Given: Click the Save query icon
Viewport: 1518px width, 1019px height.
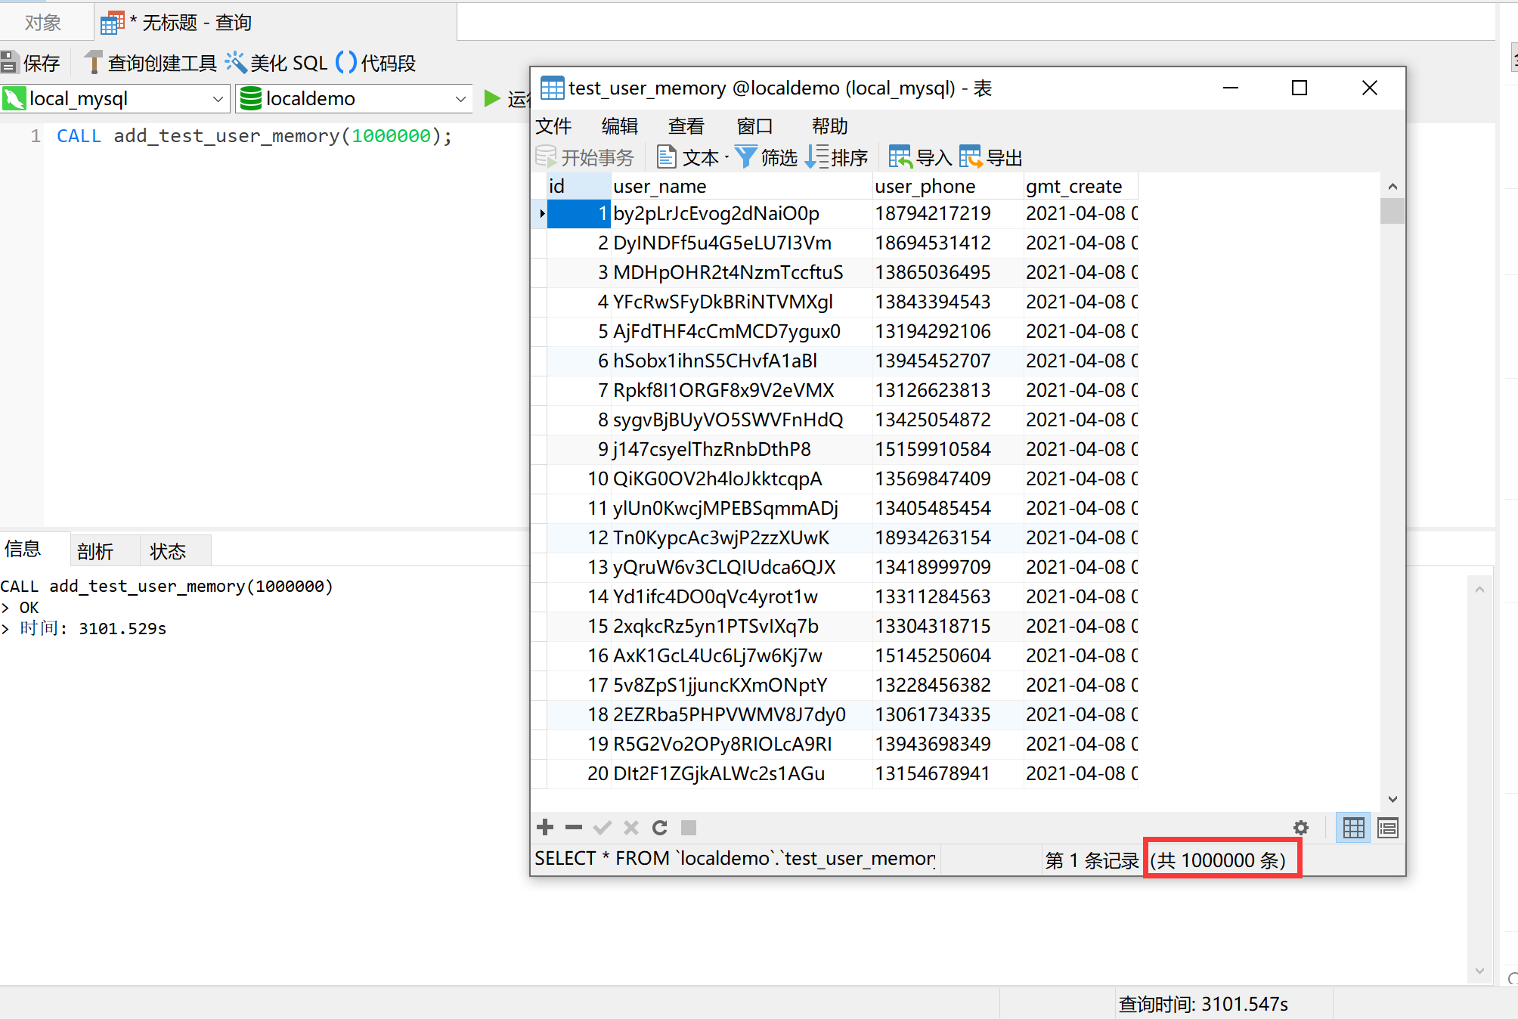Looking at the screenshot, I should tap(10, 63).
